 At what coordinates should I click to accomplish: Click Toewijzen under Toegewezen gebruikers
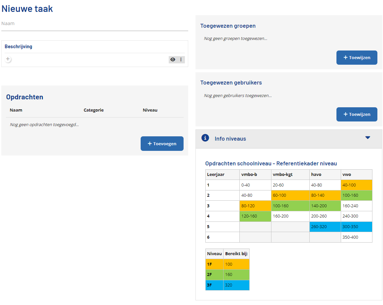(x=357, y=115)
